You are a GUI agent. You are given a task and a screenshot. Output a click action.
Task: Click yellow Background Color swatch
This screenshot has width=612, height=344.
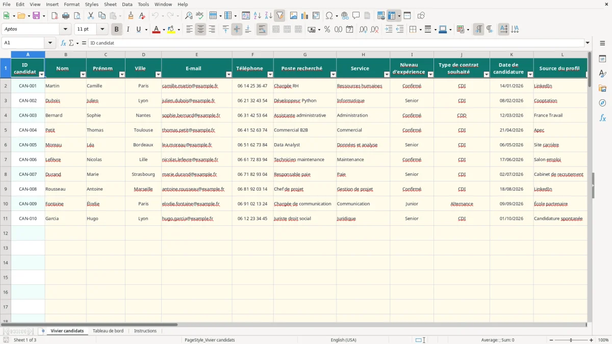tap(171, 30)
